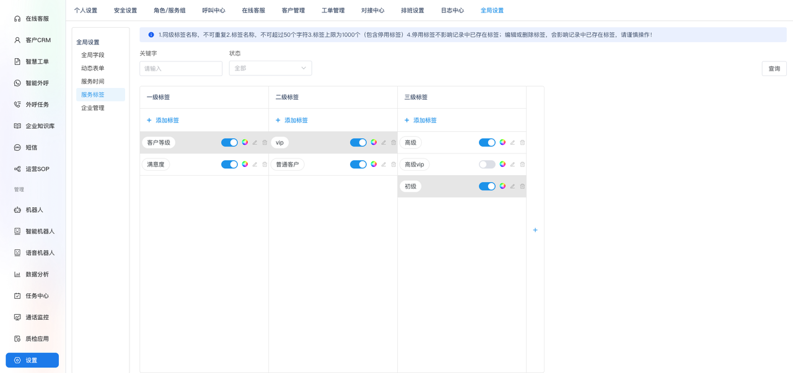Select 全局字段 in the settings tree
The image size is (793, 373).
pyautogui.click(x=93, y=55)
